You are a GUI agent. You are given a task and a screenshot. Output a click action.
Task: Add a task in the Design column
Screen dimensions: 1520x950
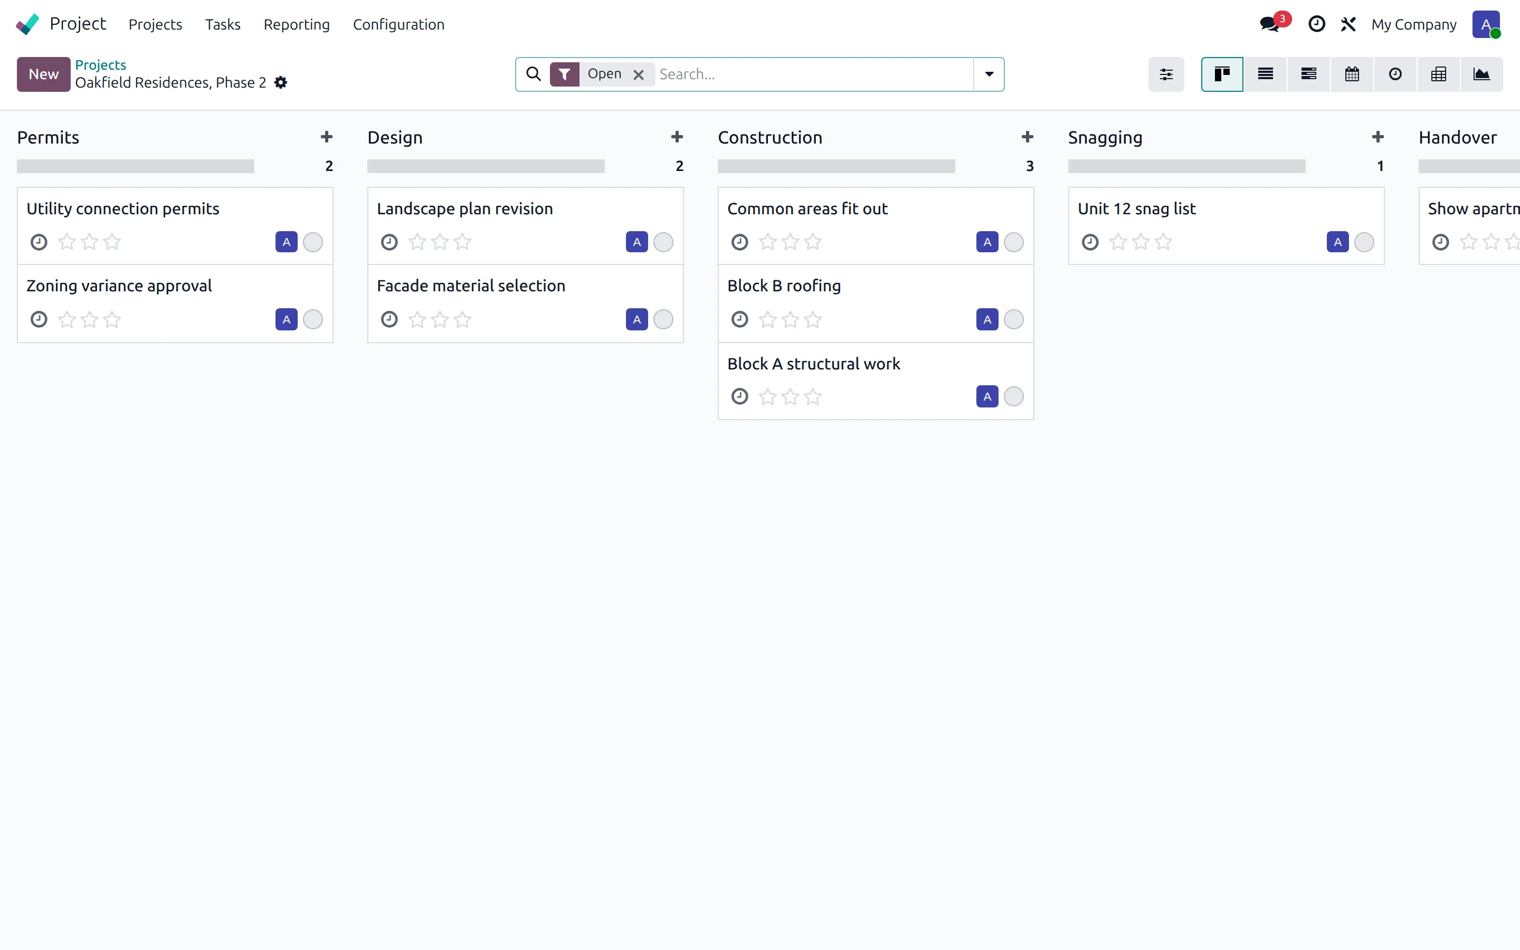click(677, 137)
